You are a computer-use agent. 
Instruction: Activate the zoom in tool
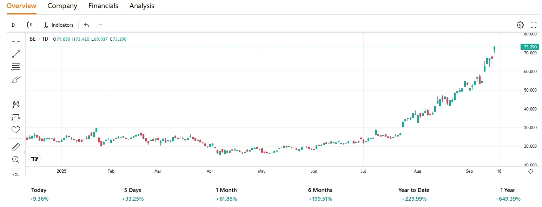click(16, 159)
